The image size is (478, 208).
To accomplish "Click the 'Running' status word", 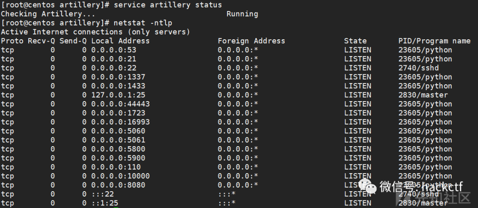I will (242, 14).
